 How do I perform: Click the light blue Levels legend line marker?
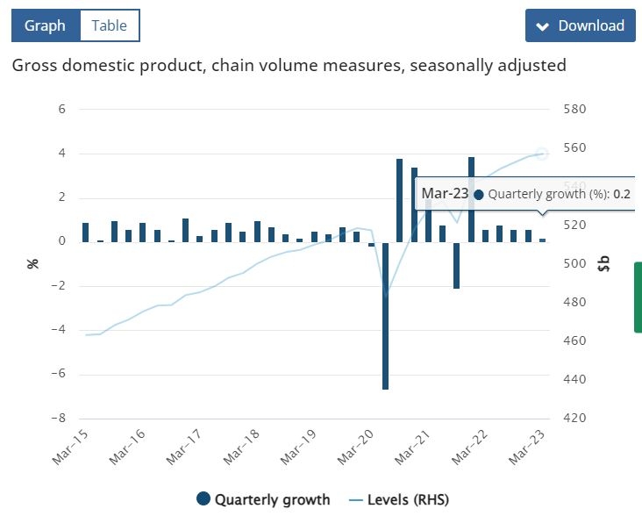[356, 500]
